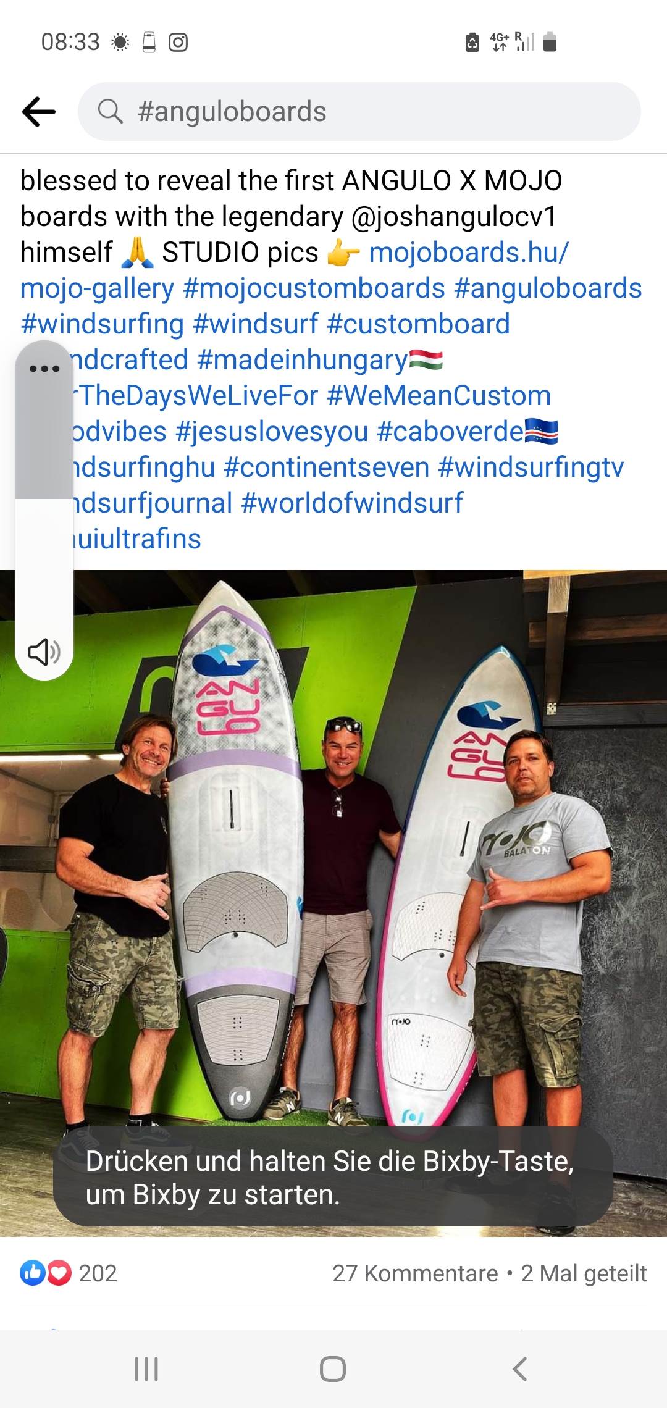Open the #caboverde hashtag
667x1408 pixels.
450,432
